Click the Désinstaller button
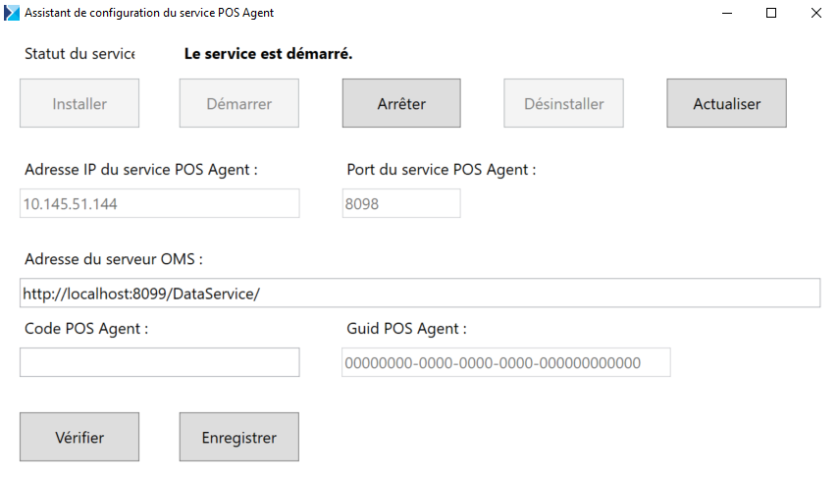The image size is (839, 481). pyautogui.click(x=563, y=103)
